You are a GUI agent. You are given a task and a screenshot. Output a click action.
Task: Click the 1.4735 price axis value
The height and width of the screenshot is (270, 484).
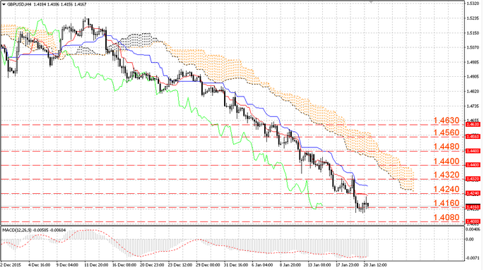(473, 106)
